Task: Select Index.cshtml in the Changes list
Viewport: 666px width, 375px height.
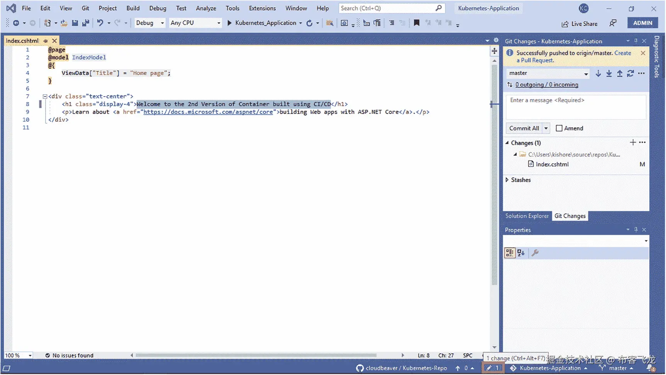Action: click(552, 165)
